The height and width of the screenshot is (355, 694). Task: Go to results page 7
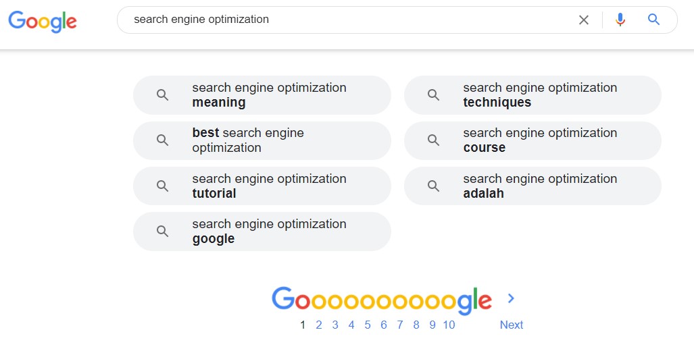pyautogui.click(x=399, y=325)
